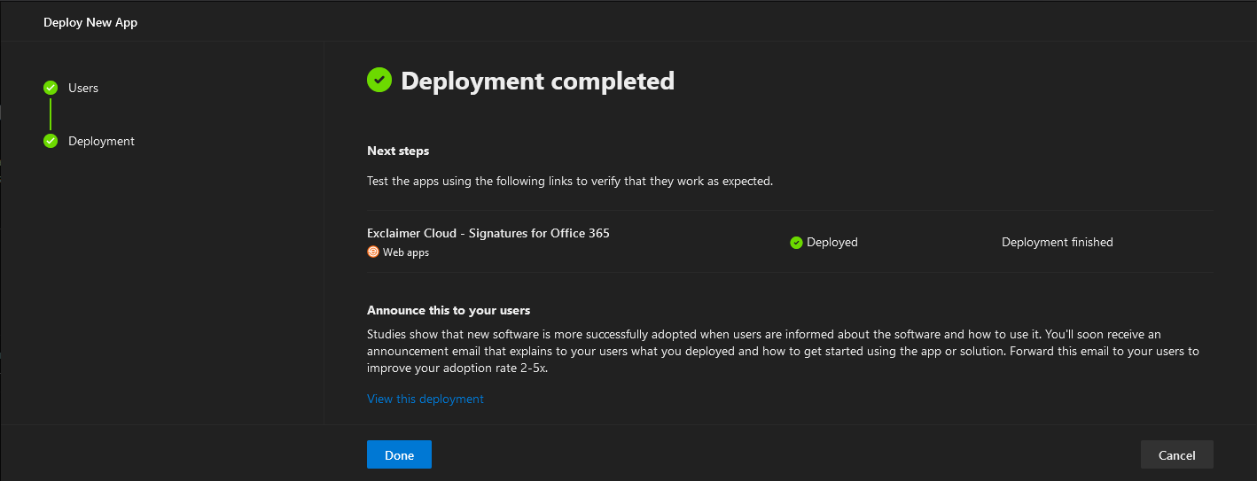Open the View this deployment link
1257x481 pixels.
click(426, 399)
